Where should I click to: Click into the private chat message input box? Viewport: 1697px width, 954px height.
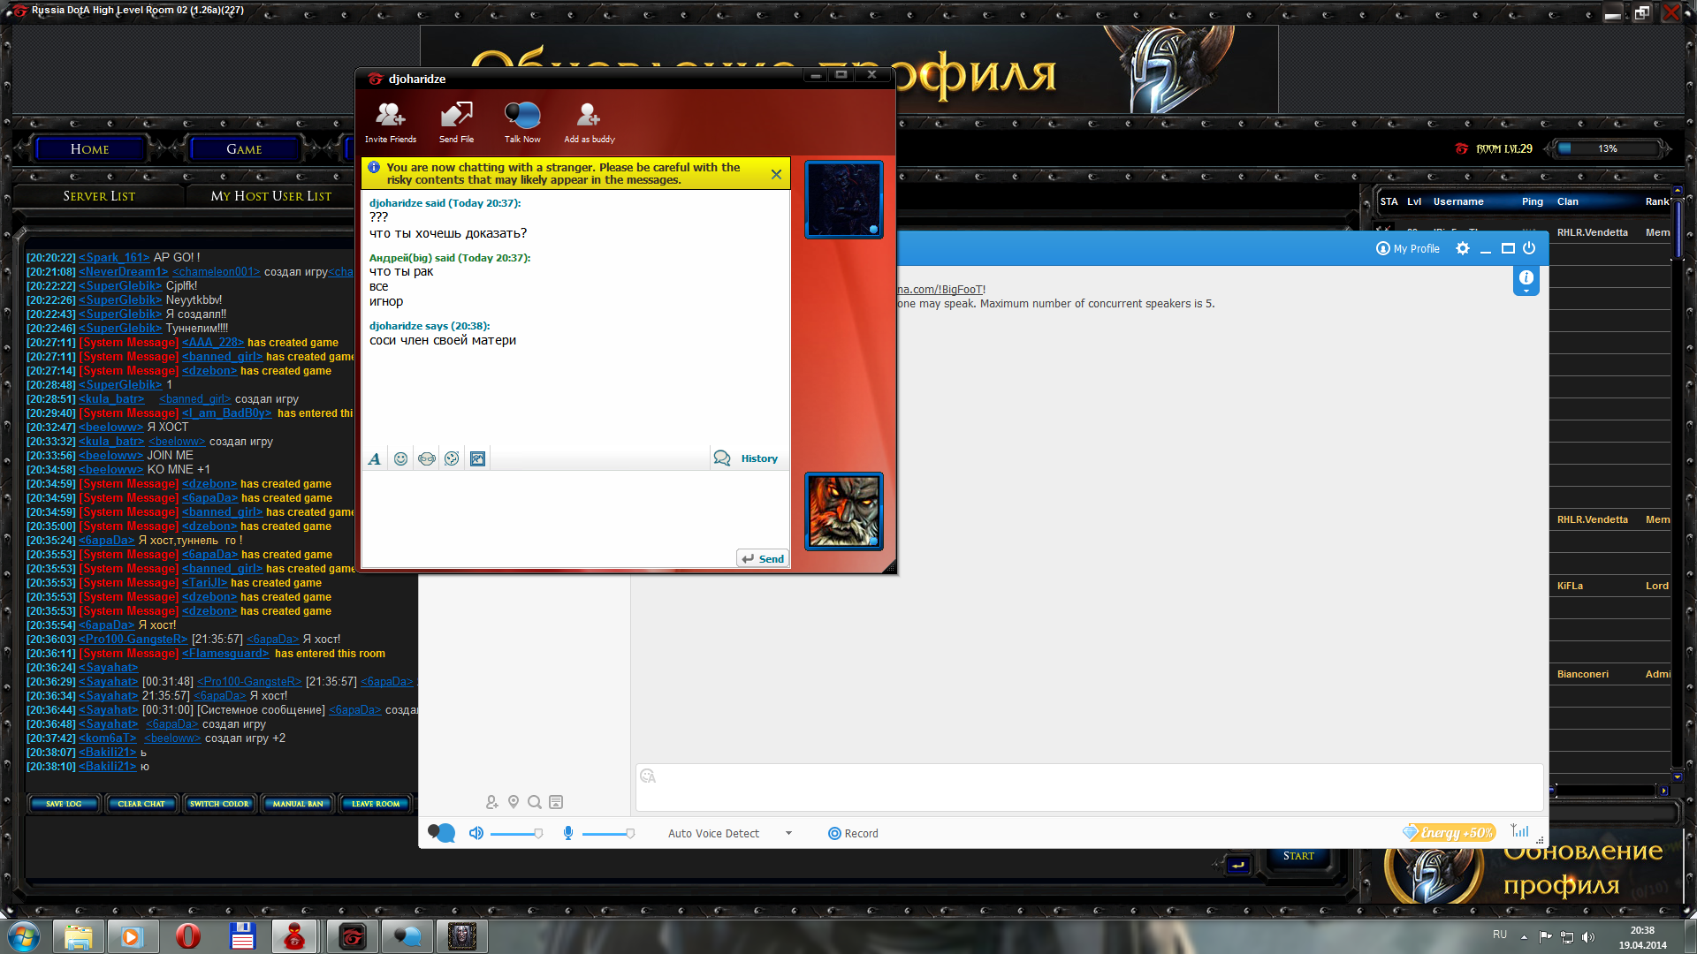[x=575, y=509]
